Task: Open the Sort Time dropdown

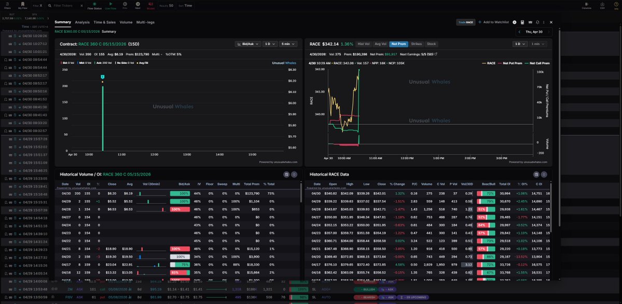Action: (185, 6)
